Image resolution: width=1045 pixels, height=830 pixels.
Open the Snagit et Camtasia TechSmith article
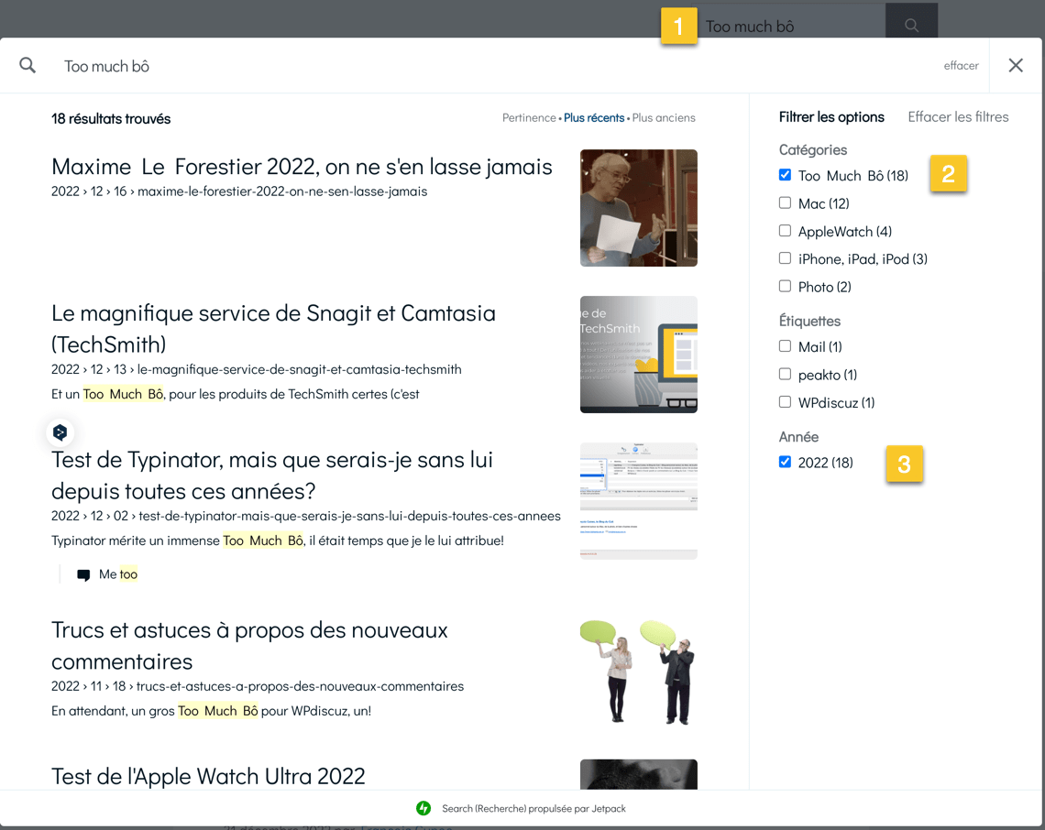pyautogui.click(x=273, y=328)
